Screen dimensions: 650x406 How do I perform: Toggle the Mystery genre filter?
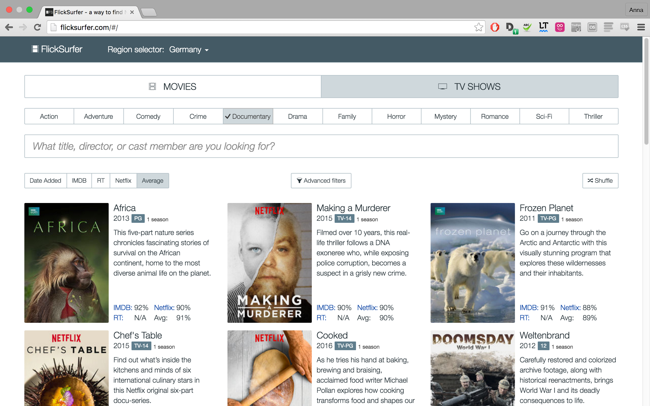coord(446,116)
